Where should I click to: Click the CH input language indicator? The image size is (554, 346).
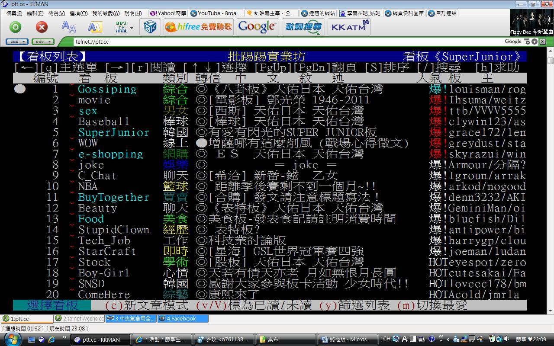387,339
